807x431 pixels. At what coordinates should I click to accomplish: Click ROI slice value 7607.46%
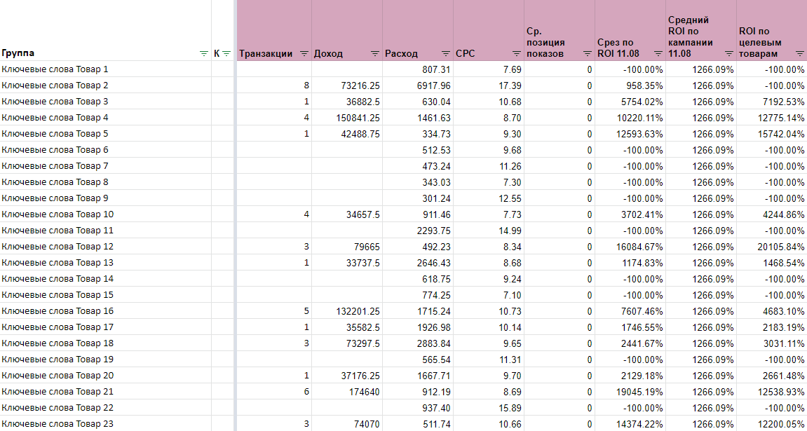(643, 310)
